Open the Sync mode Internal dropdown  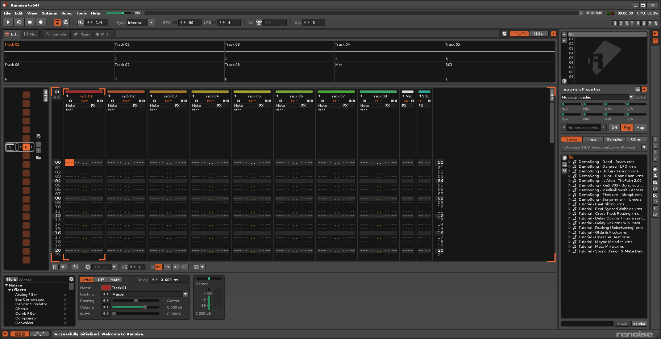[151, 22]
